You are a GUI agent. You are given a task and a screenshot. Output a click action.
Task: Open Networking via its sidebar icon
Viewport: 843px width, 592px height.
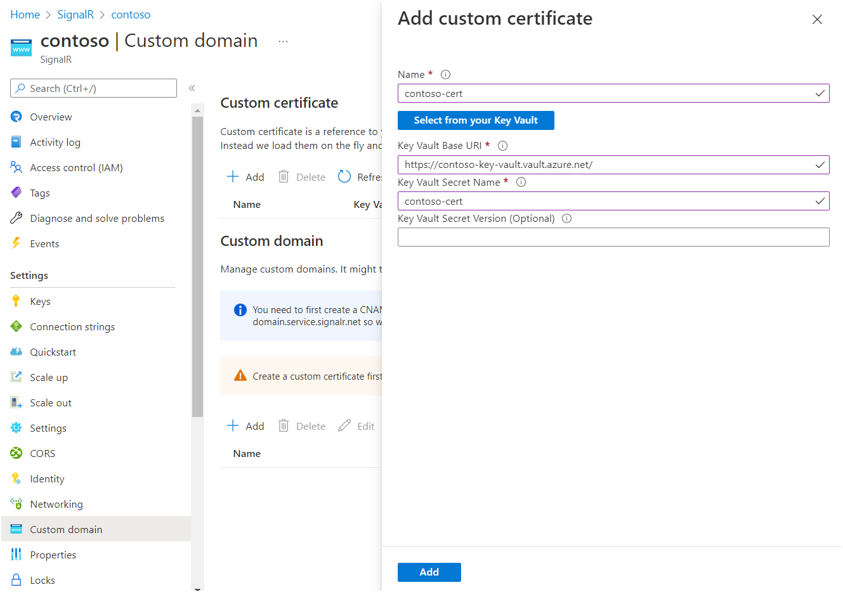[17, 503]
